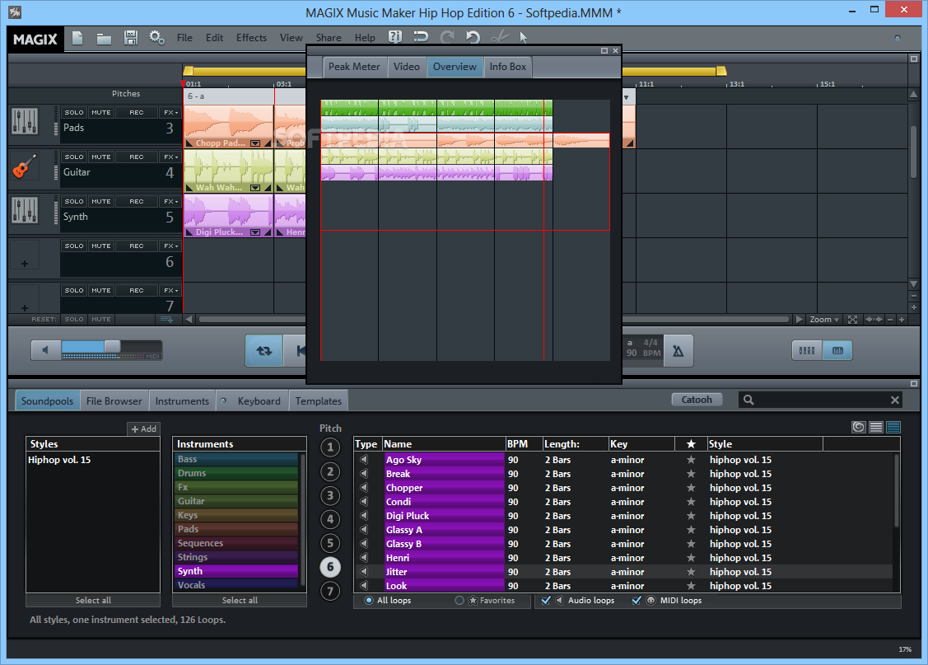Adjust the master volume slider

click(112, 346)
